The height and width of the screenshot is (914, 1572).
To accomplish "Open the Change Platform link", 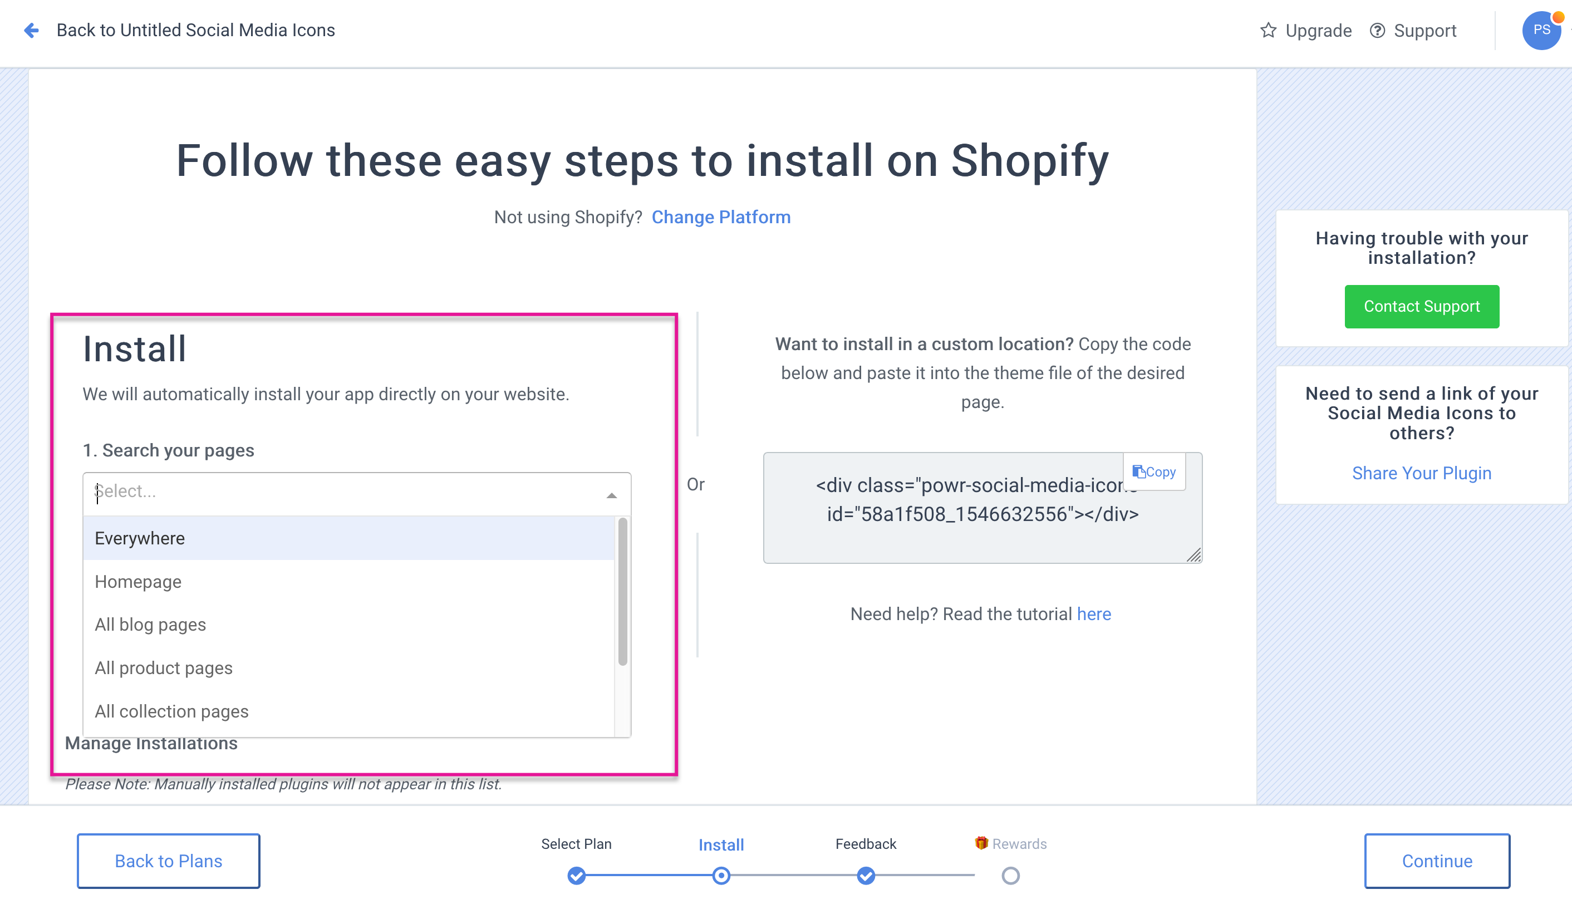I will pyautogui.click(x=721, y=217).
